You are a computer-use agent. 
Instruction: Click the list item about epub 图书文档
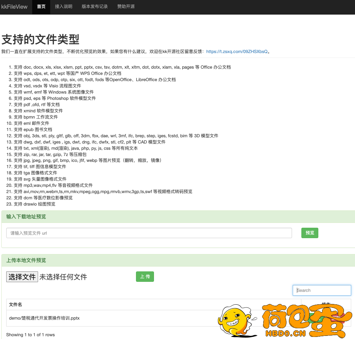(x=33, y=130)
